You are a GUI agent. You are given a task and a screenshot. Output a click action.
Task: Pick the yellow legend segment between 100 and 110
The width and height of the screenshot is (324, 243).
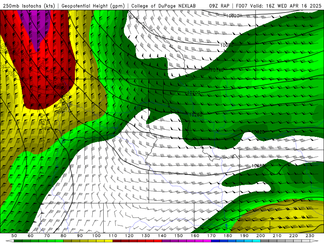click(104, 241)
